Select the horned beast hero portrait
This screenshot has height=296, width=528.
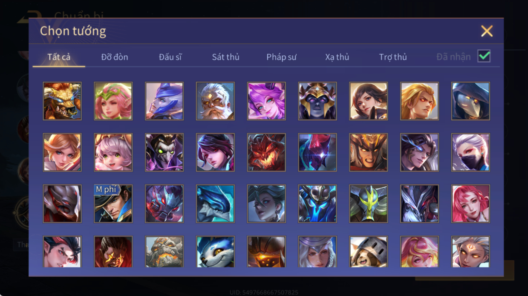pos(62,101)
